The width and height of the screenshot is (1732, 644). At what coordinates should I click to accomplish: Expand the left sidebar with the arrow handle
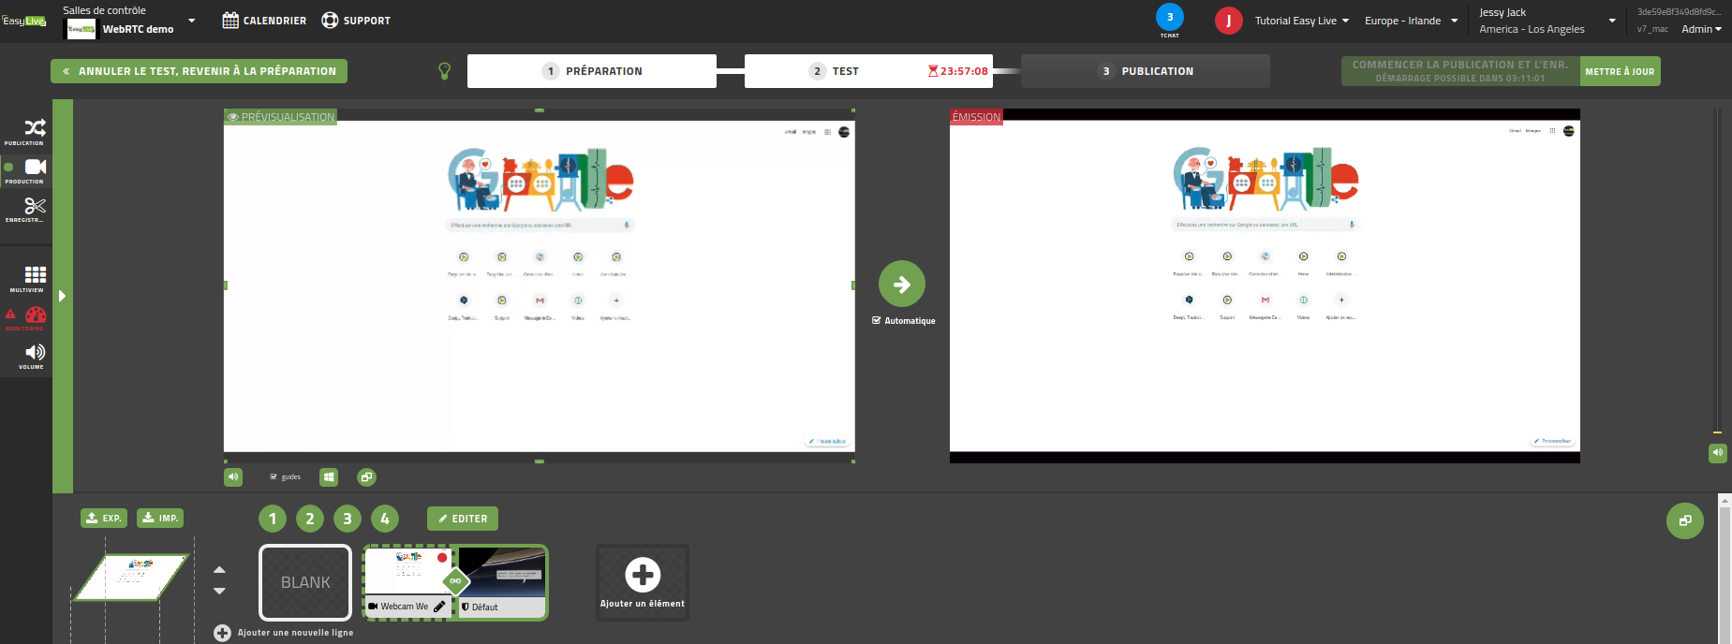(x=62, y=296)
